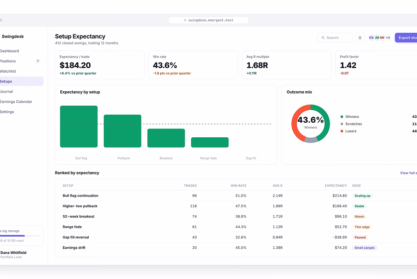Sort table by SETUP column header
This screenshot has width=417, height=279.
coord(68,186)
